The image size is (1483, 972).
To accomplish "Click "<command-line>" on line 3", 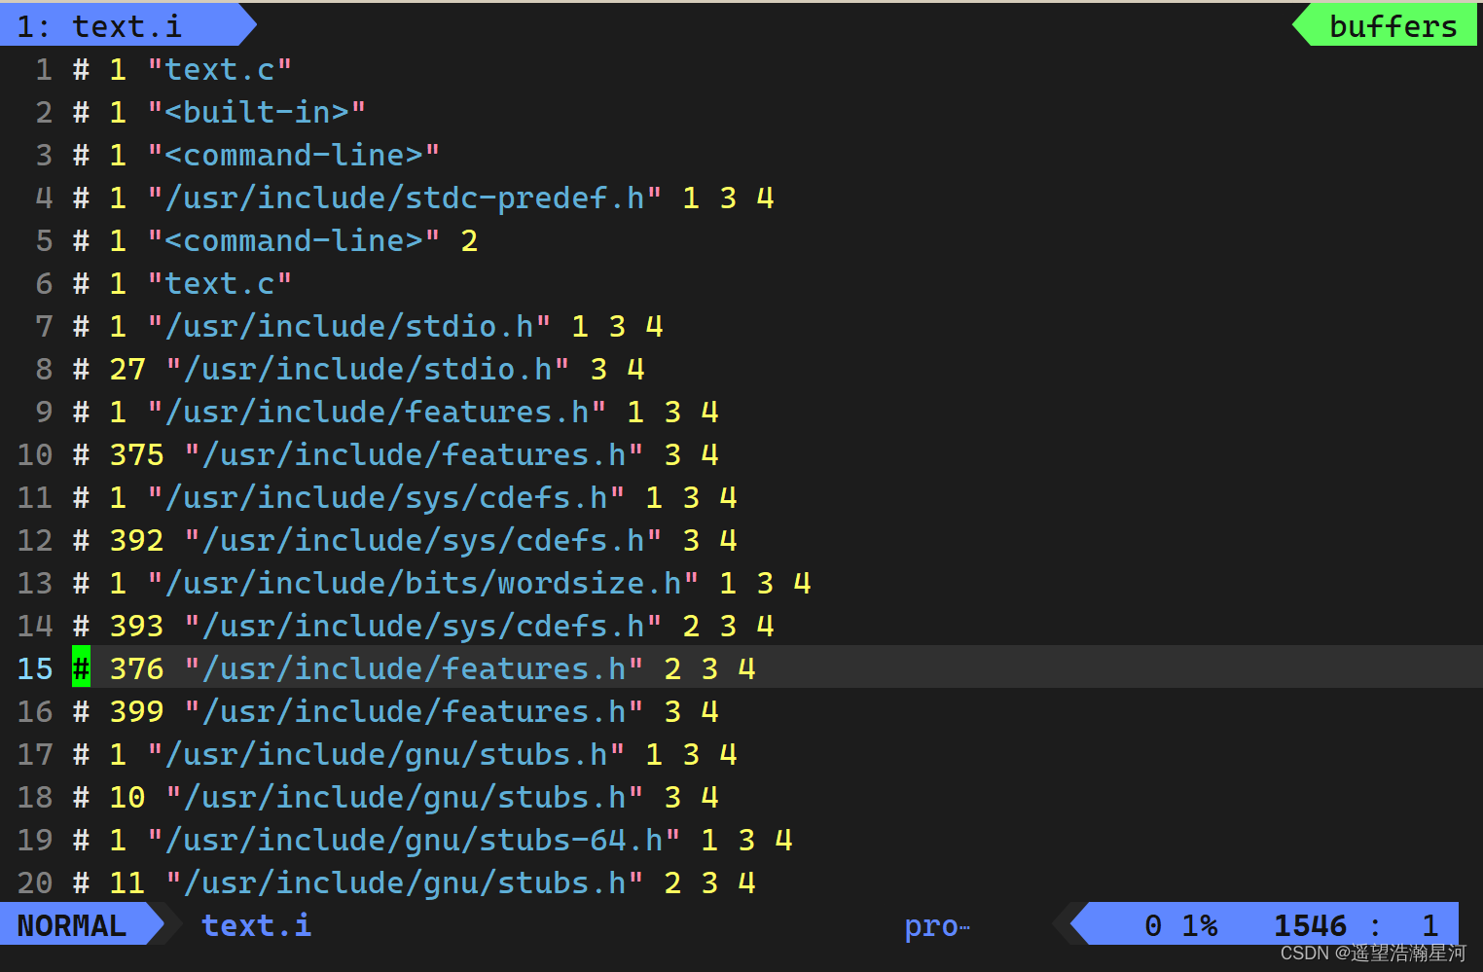I will [294, 155].
